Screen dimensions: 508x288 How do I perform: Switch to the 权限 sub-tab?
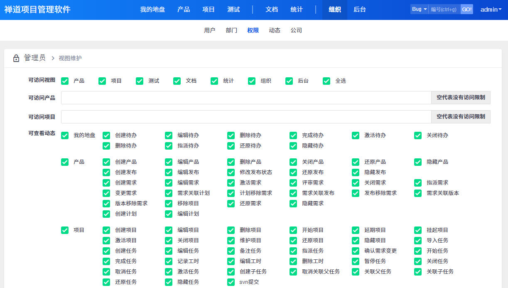pyautogui.click(x=253, y=30)
